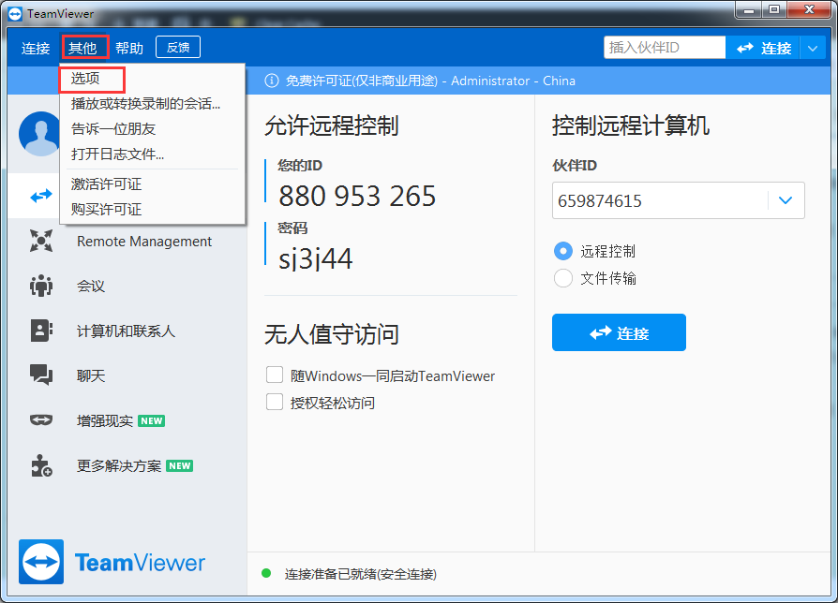Click the TeamViewer title bar icon
The height and width of the screenshot is (603, 838).
[x=15, y=14]
